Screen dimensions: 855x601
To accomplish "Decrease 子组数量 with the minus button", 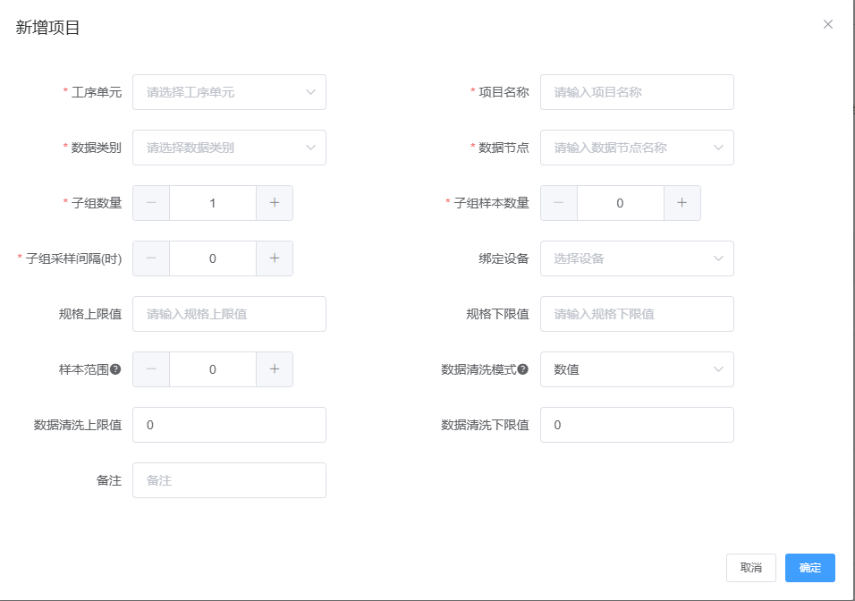I will click(x=151, y=203).
